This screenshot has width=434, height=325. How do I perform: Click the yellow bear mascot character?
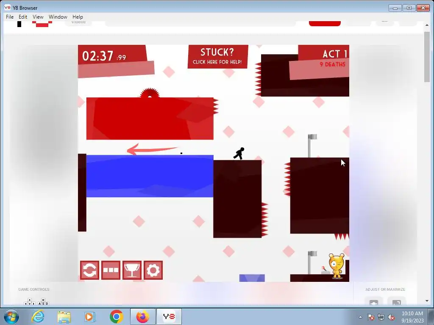pyautogui.click(x=337, y=266)
